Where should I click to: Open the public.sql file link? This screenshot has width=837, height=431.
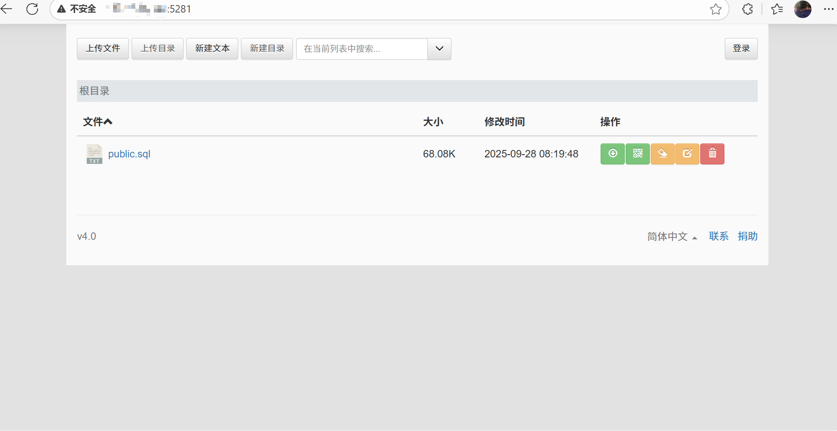click(x=129, y=154)
